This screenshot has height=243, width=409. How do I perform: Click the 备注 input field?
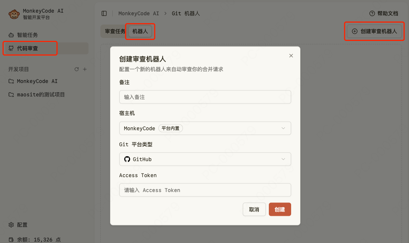click(205, 97)
